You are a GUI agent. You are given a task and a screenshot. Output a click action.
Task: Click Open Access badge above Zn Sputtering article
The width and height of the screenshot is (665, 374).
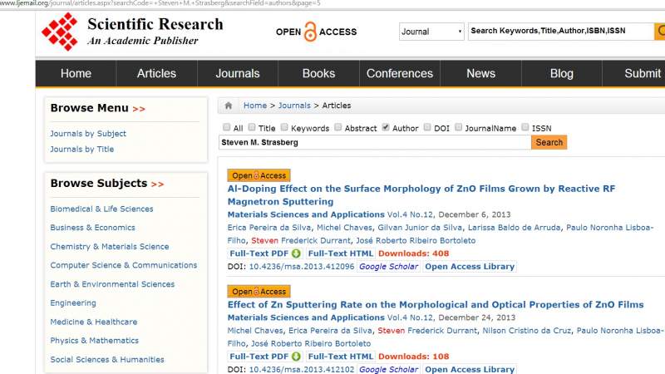[259, 292]
